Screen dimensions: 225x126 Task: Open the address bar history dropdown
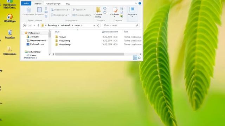coord(94,26)
